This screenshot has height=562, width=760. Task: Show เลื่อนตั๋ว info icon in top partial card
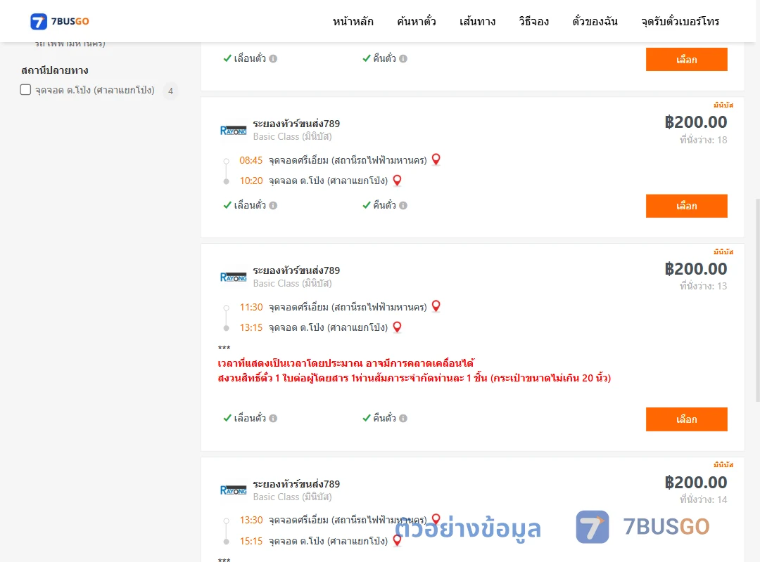[x=273, y=58]
